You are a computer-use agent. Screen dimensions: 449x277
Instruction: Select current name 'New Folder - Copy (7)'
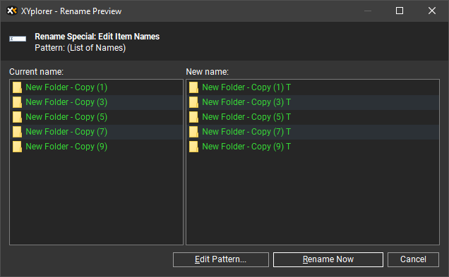click(96, 132)
